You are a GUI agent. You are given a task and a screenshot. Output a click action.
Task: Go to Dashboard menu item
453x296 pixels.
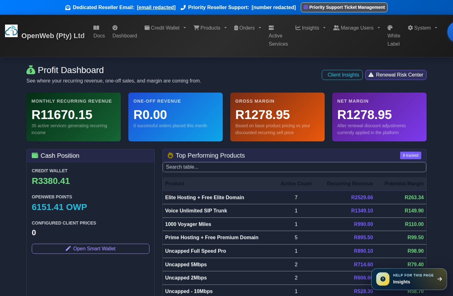tap(125, 32)
